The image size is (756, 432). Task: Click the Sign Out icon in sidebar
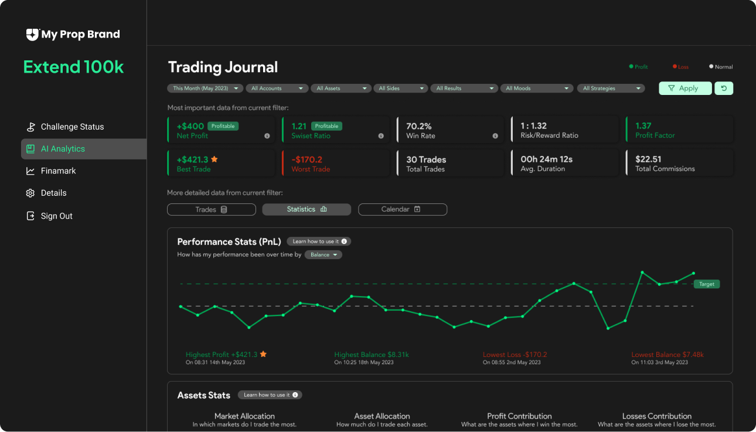30,216
